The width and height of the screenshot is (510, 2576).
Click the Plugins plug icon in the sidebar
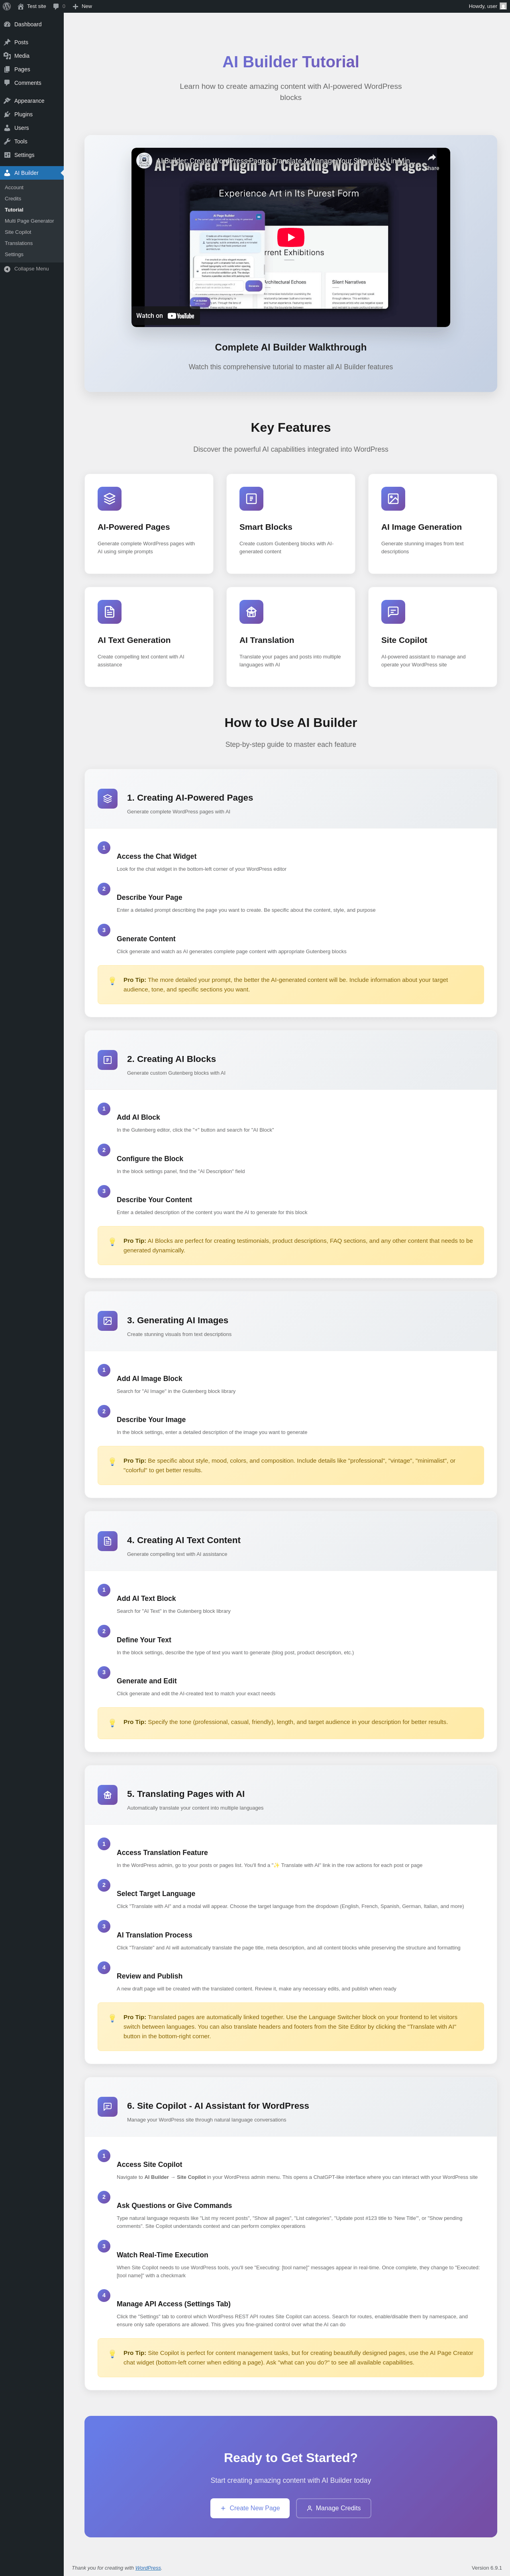[x=7, y=114]
